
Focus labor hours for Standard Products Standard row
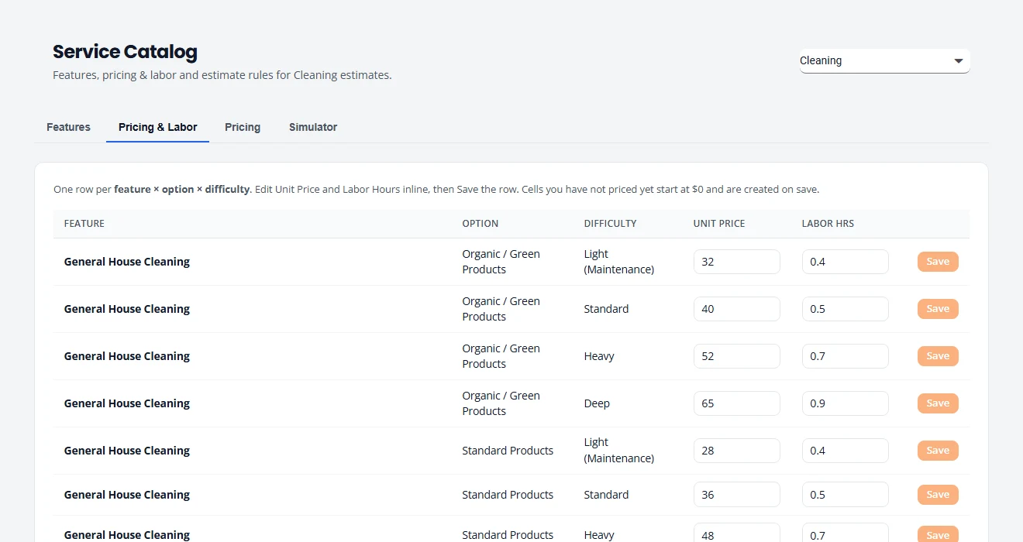click(x=845, y=495)
